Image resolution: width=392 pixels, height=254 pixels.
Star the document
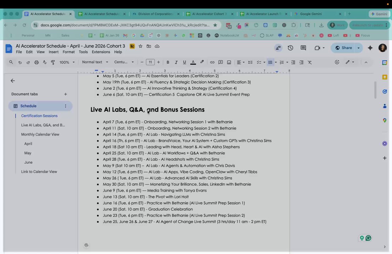tap(140, 46)
